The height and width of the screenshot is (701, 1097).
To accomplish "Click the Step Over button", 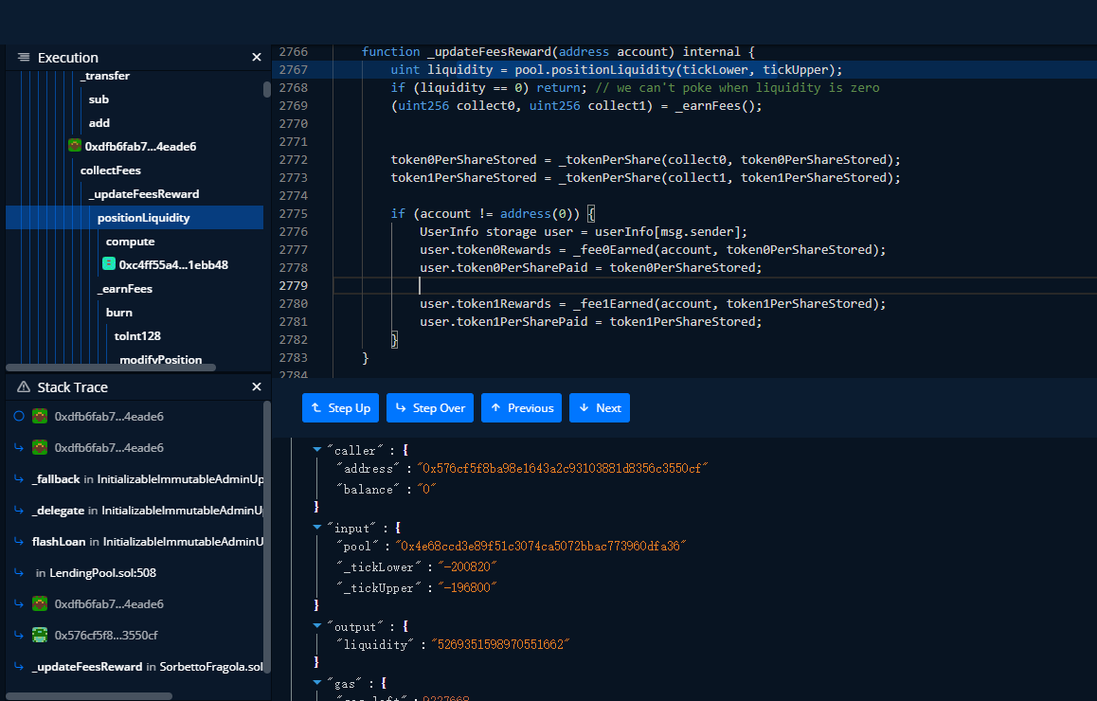I will click(x=430, y=408).
